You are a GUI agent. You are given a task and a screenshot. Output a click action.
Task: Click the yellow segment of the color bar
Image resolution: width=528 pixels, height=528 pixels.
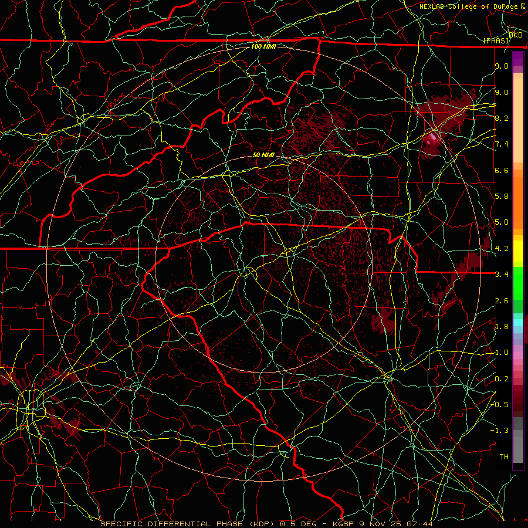pyautogui.click(x=518, y=251)
